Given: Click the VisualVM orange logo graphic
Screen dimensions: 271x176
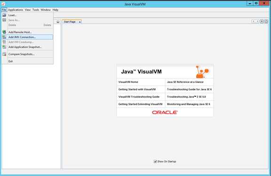Looking at the screenshot, I should pyautogui.click(x=202, y=72).
